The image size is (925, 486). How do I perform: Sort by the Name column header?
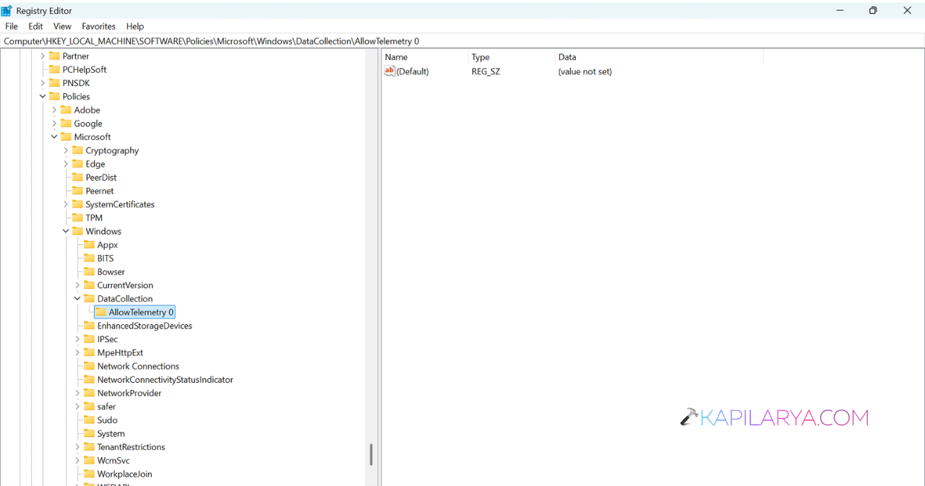pyautogui.click(x=425, y=57)
